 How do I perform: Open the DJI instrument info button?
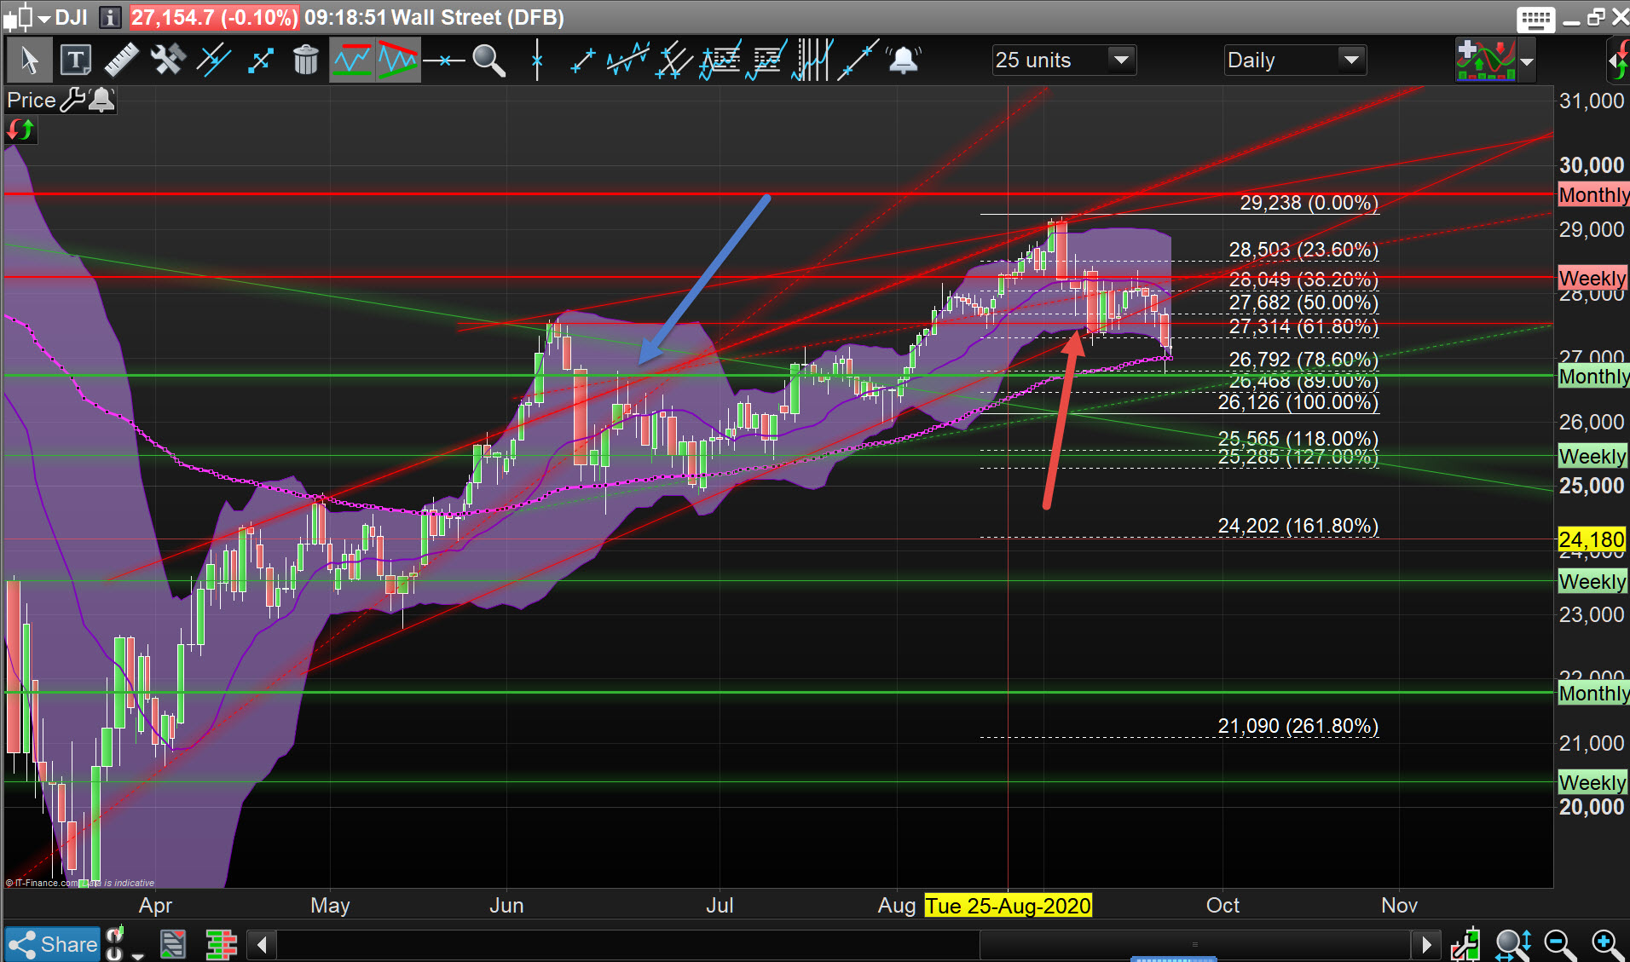coord(110,17)
